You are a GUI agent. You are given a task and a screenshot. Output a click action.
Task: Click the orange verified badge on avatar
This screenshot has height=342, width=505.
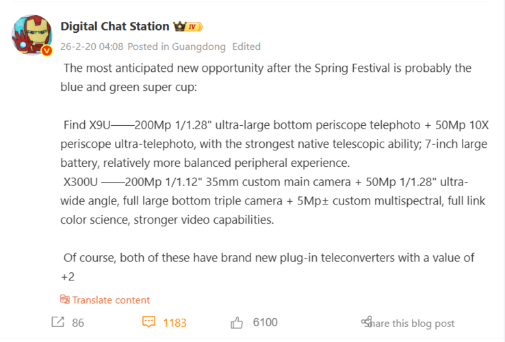click(x=46, y=51)
